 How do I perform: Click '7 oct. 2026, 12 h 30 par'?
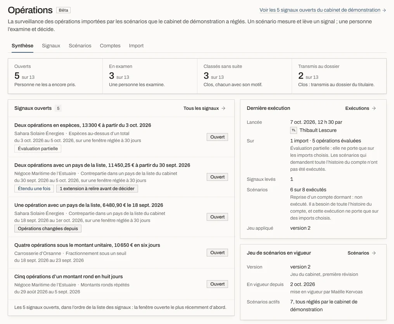[x=316, y=122]
